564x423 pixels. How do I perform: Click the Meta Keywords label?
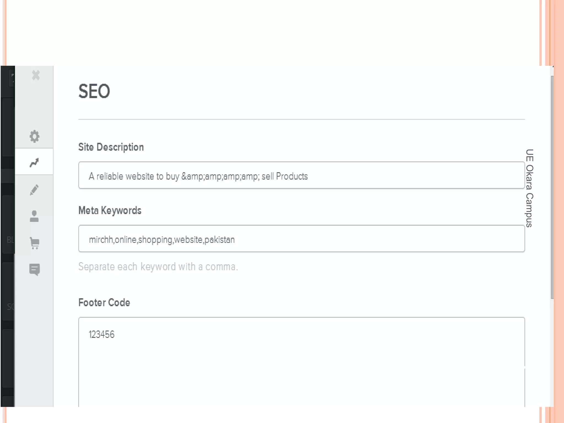(110, 210)
